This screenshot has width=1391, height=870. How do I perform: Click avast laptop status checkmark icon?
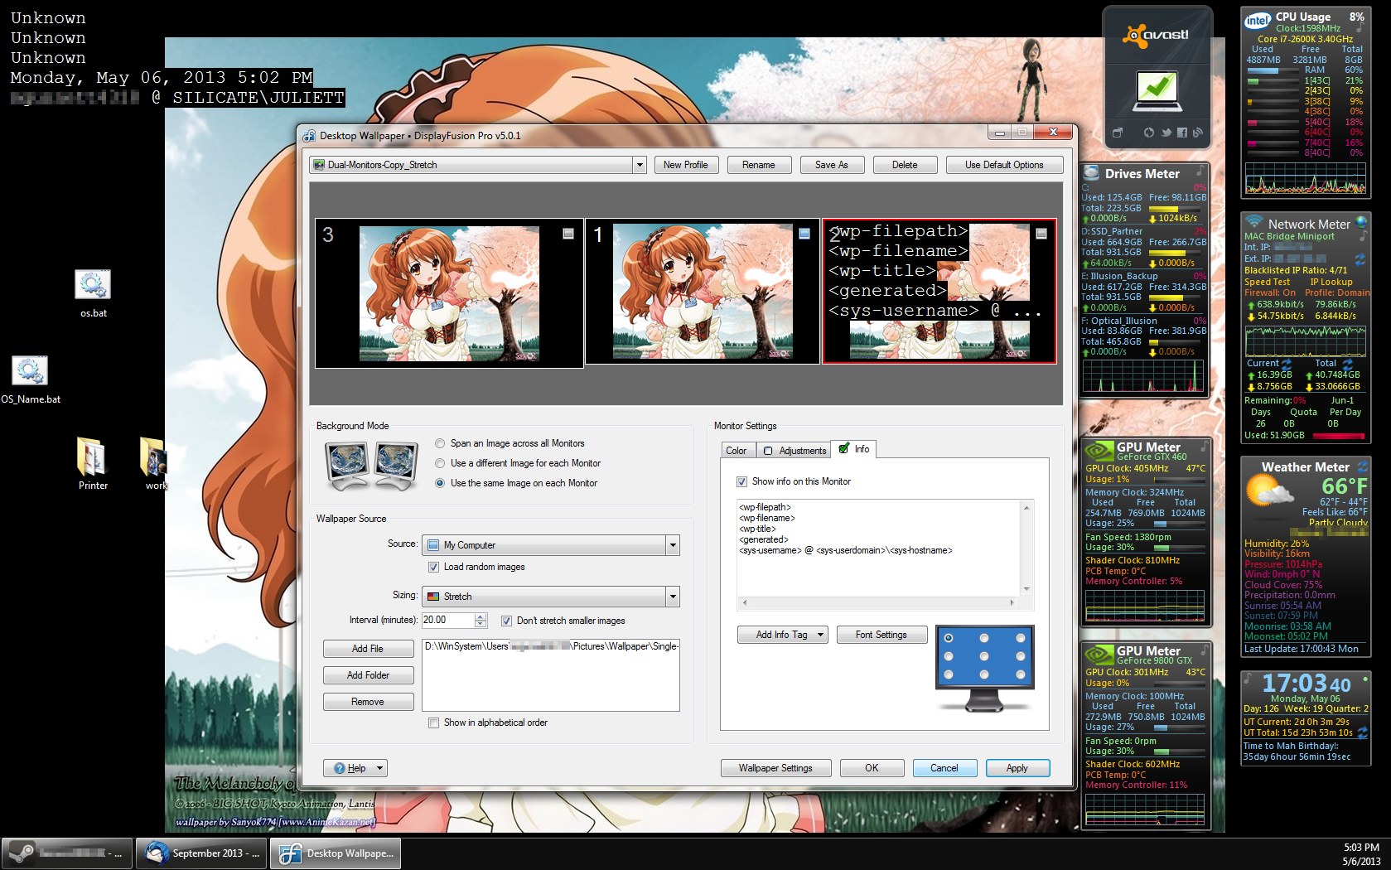coord(1157,89)
